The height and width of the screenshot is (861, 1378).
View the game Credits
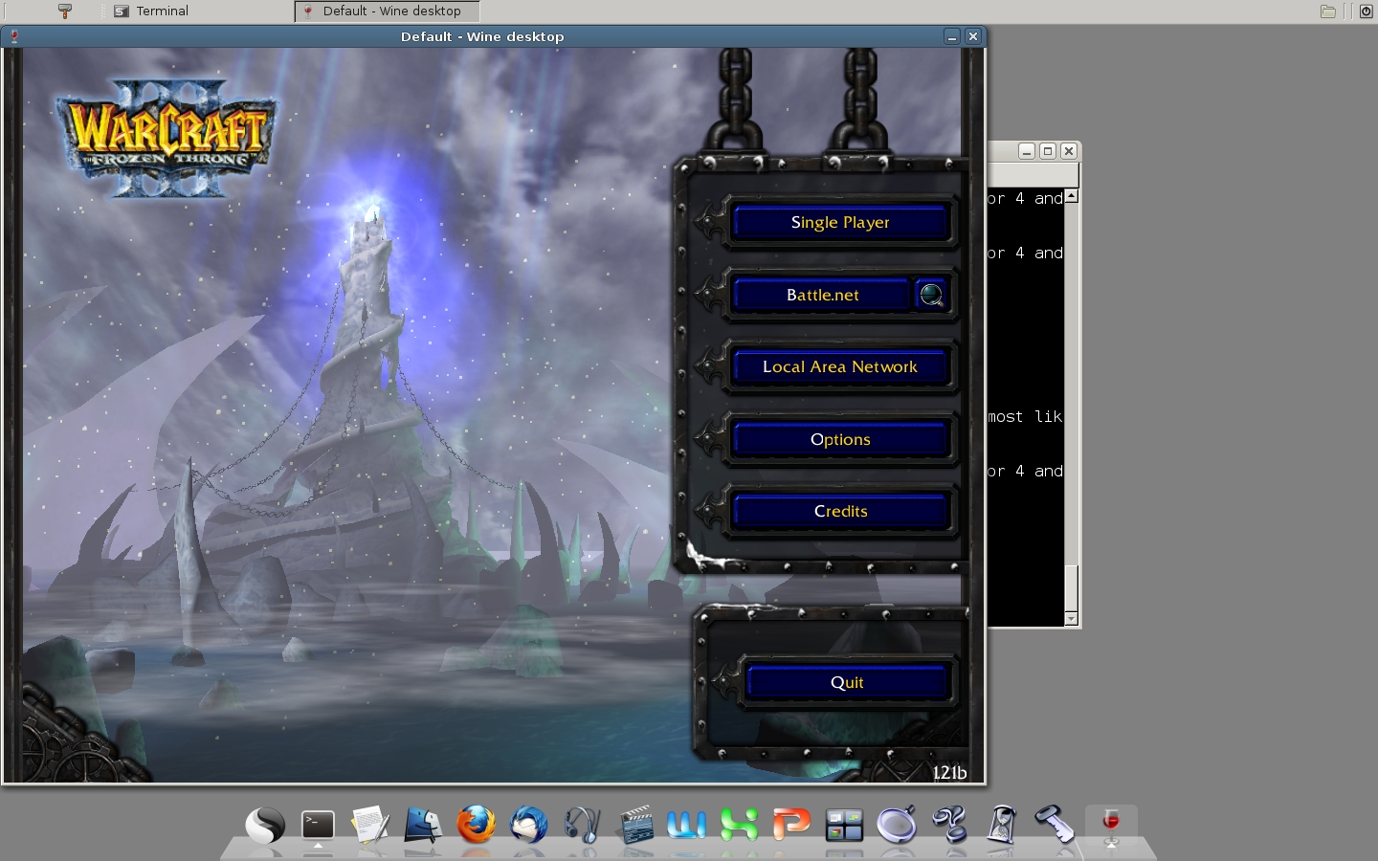[840, 512]
